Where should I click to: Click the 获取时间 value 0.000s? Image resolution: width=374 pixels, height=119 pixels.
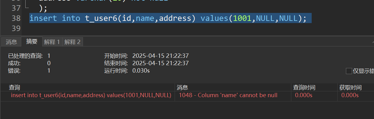pyautogui.click(x=350, y=95)
